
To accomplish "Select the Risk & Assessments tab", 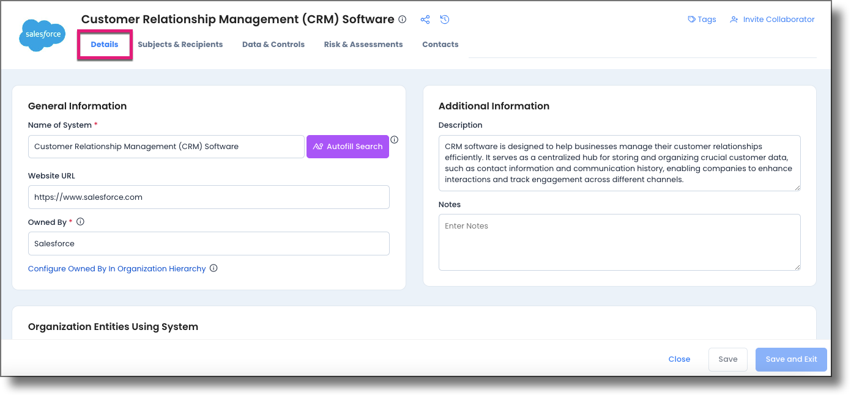I will coord(363,45).
